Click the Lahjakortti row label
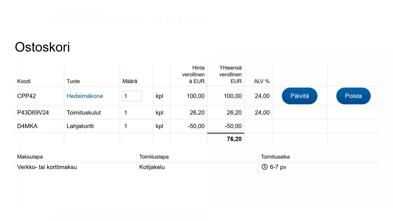This screenshot has height=221, width=393. pyautogui.click(x=80, y=126)
